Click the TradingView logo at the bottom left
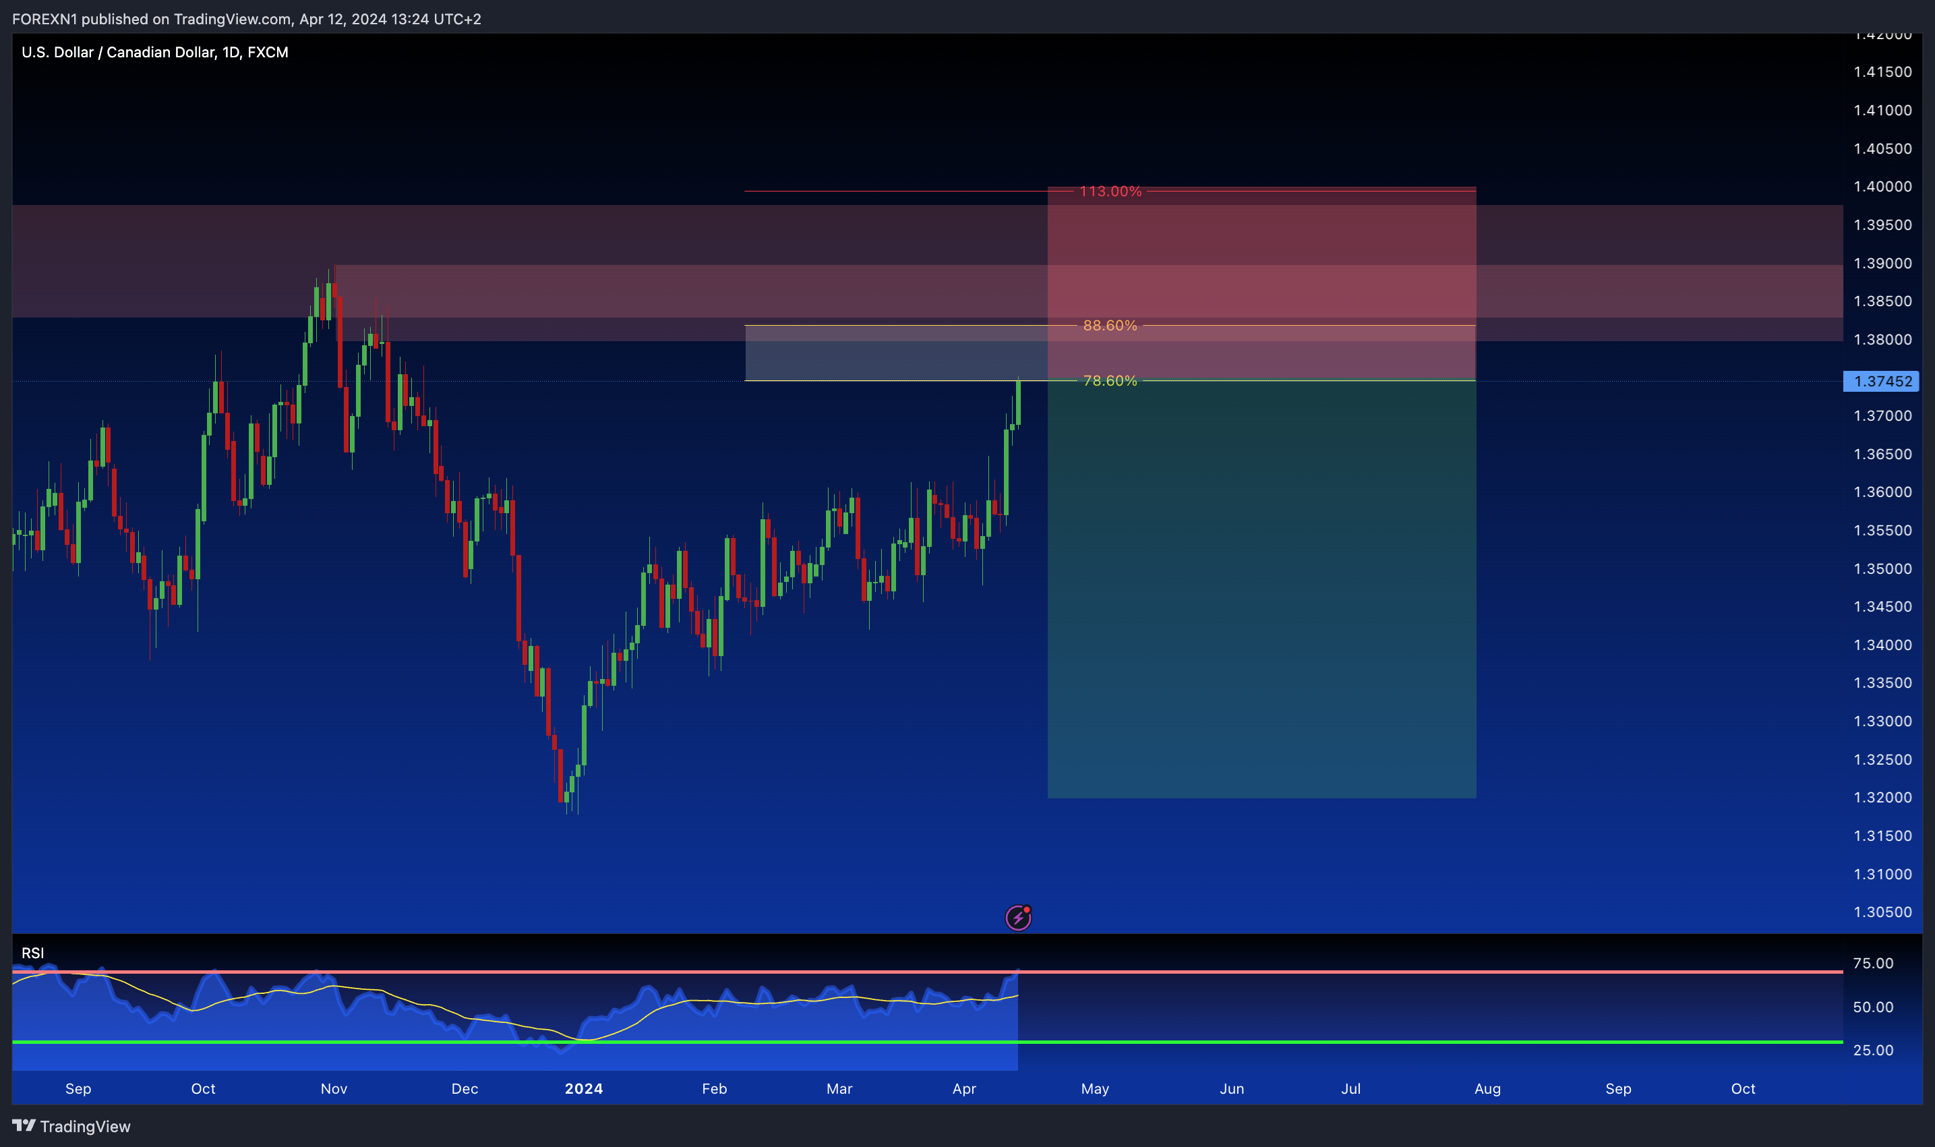The height and width of the screenshot is (1147, 1935). (x=71, y=1126)
